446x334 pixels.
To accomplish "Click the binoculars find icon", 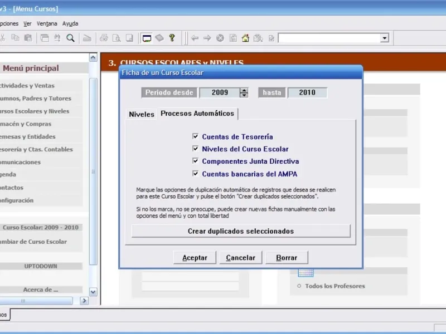I will pos(57,38).
